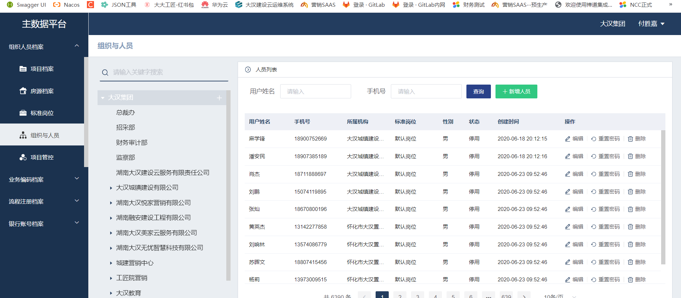Focus the 手机号 input field
The width and height of the screenshot is (681, 298).
click(x=426, y=91)
